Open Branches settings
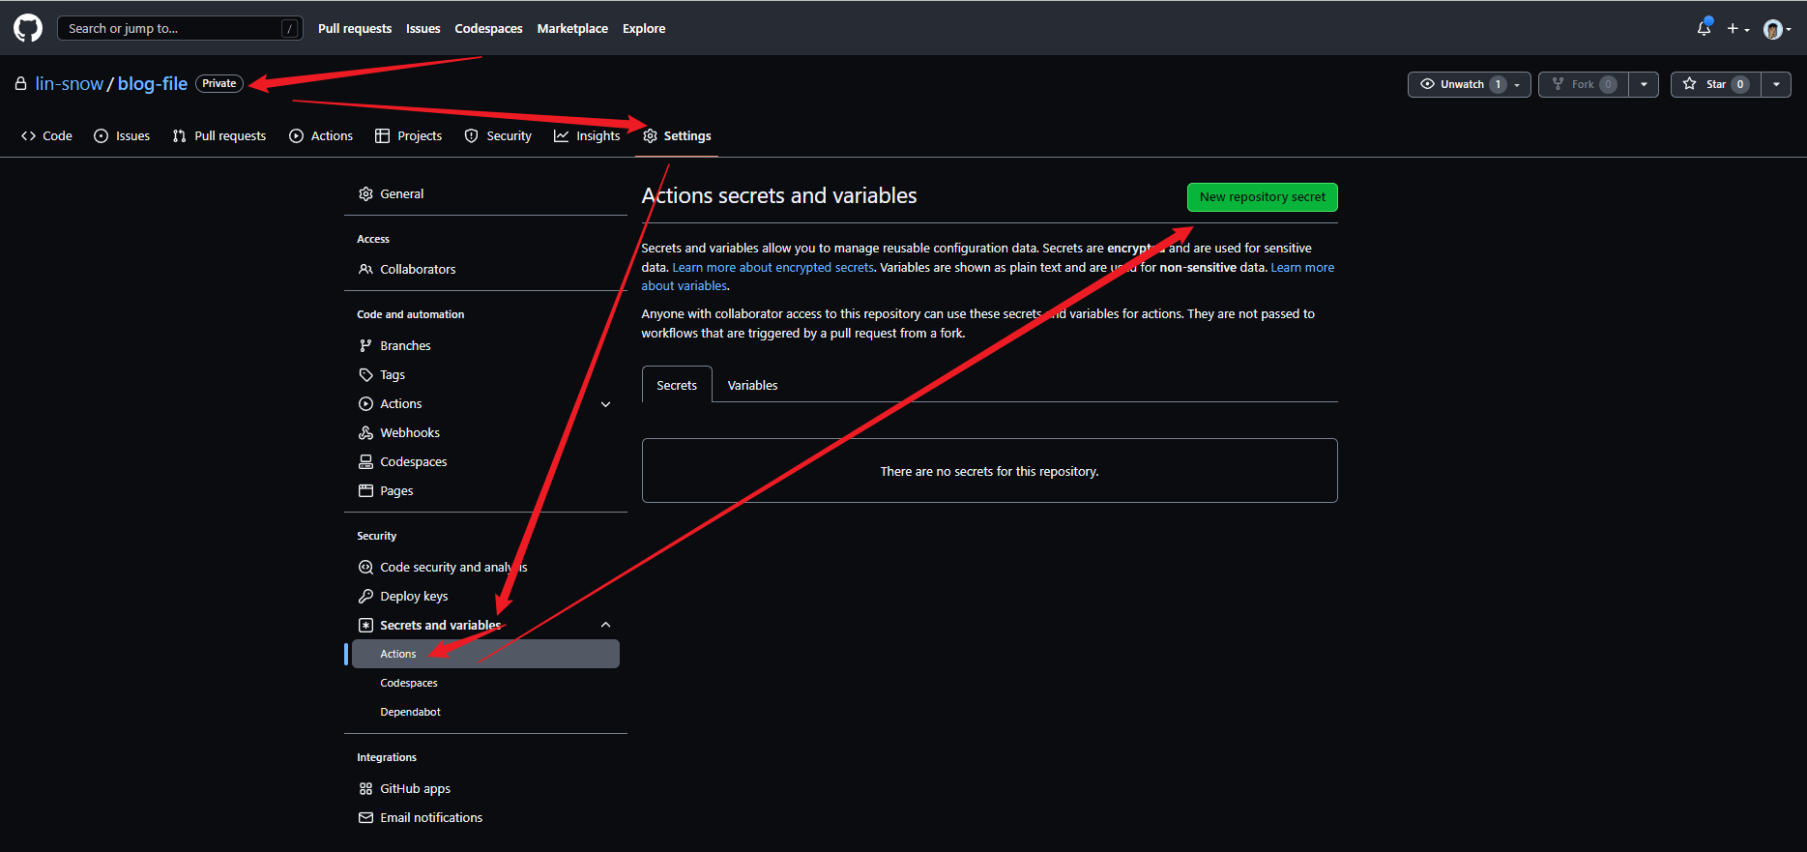1807x852 pixels. coord(485,345)
